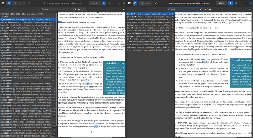Click vertical scrollbar of English document
Image resolution: width=253 pixels, height=138 pixels.
[x=252, y=35]
